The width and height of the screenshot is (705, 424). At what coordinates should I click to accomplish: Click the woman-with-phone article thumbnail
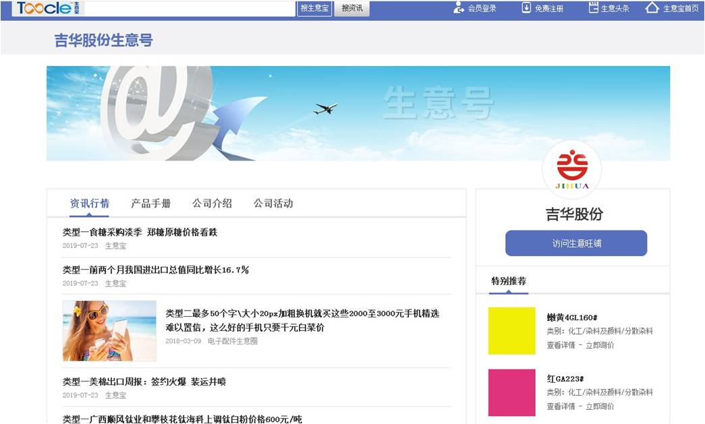109,331
